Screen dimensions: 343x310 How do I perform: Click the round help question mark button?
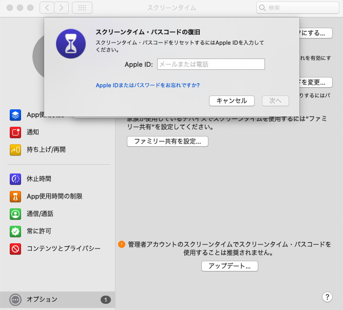pos(327,297)
